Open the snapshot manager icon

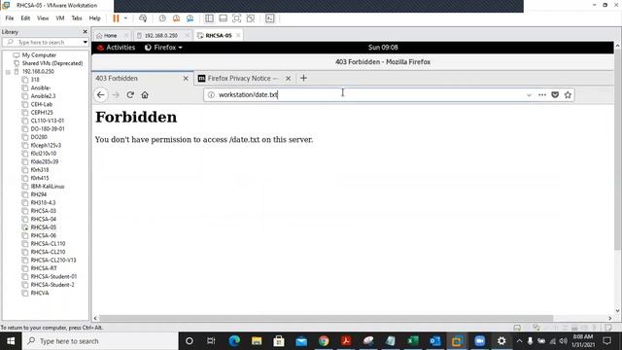[x=190, y=18]
